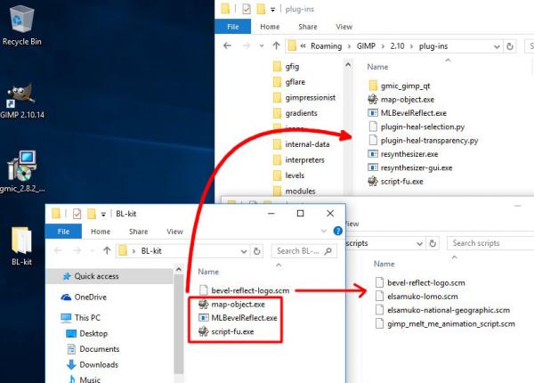Select script-fu.exe in plug-ins window

[x=396, y=182]
